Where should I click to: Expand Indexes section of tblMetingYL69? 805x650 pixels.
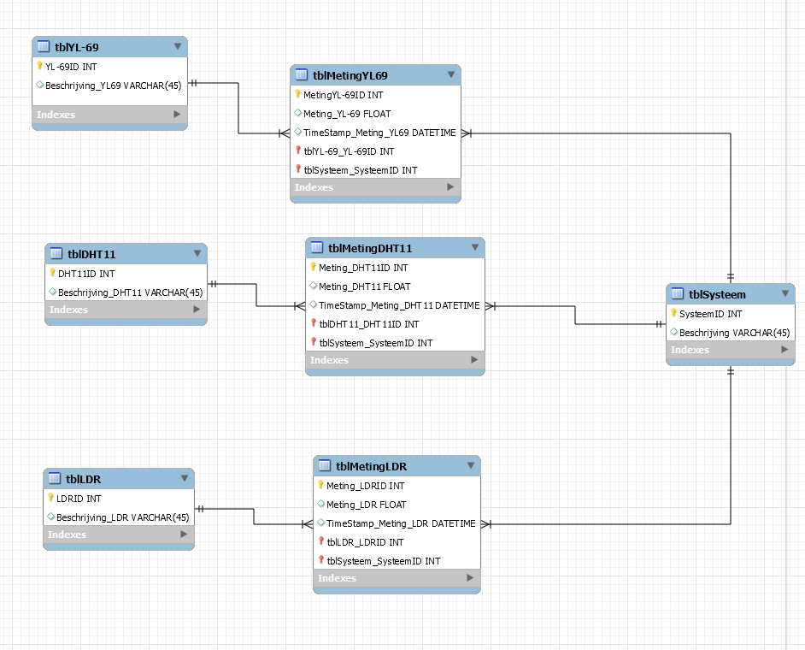click(450, 187)
